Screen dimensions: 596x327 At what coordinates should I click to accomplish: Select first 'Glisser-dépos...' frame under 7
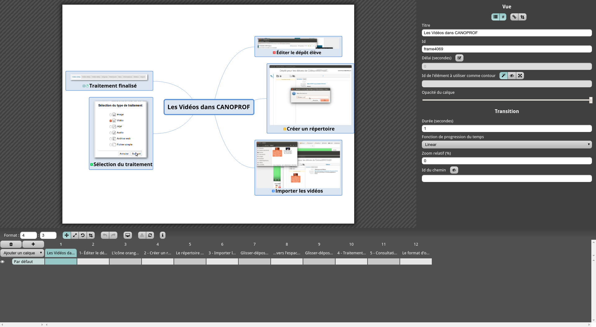255,253
